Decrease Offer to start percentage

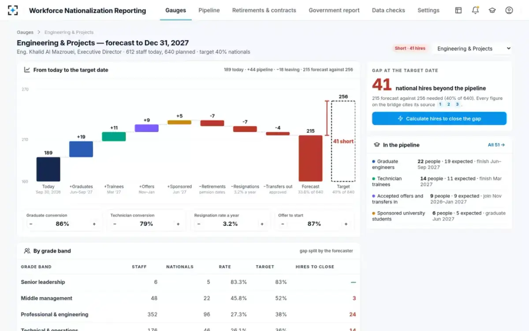pyautogui.click(x=282, y=224)
